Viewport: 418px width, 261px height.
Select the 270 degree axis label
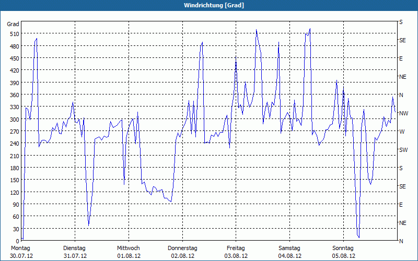[13, 132]
